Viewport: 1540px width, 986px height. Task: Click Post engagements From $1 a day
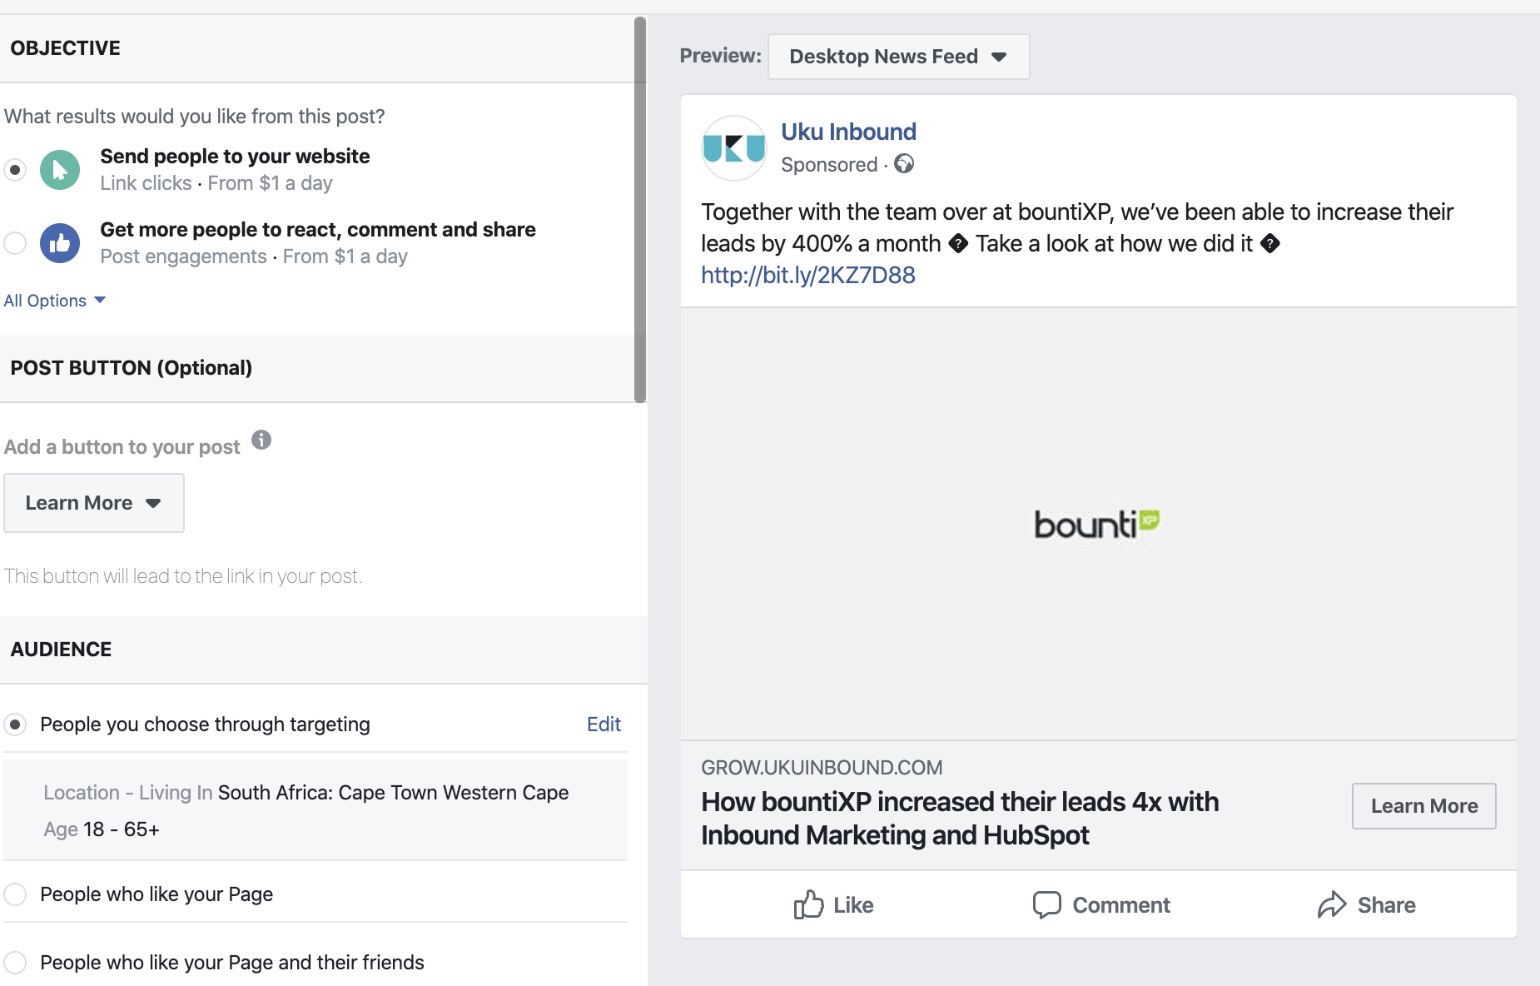[x=254, y=256]
